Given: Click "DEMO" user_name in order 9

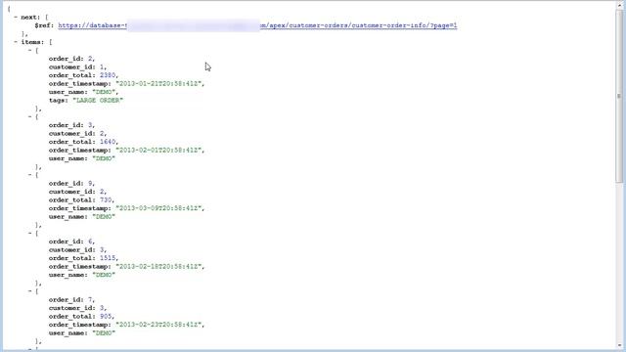Looking at the screenshot, I should click(x=104, y=217).
